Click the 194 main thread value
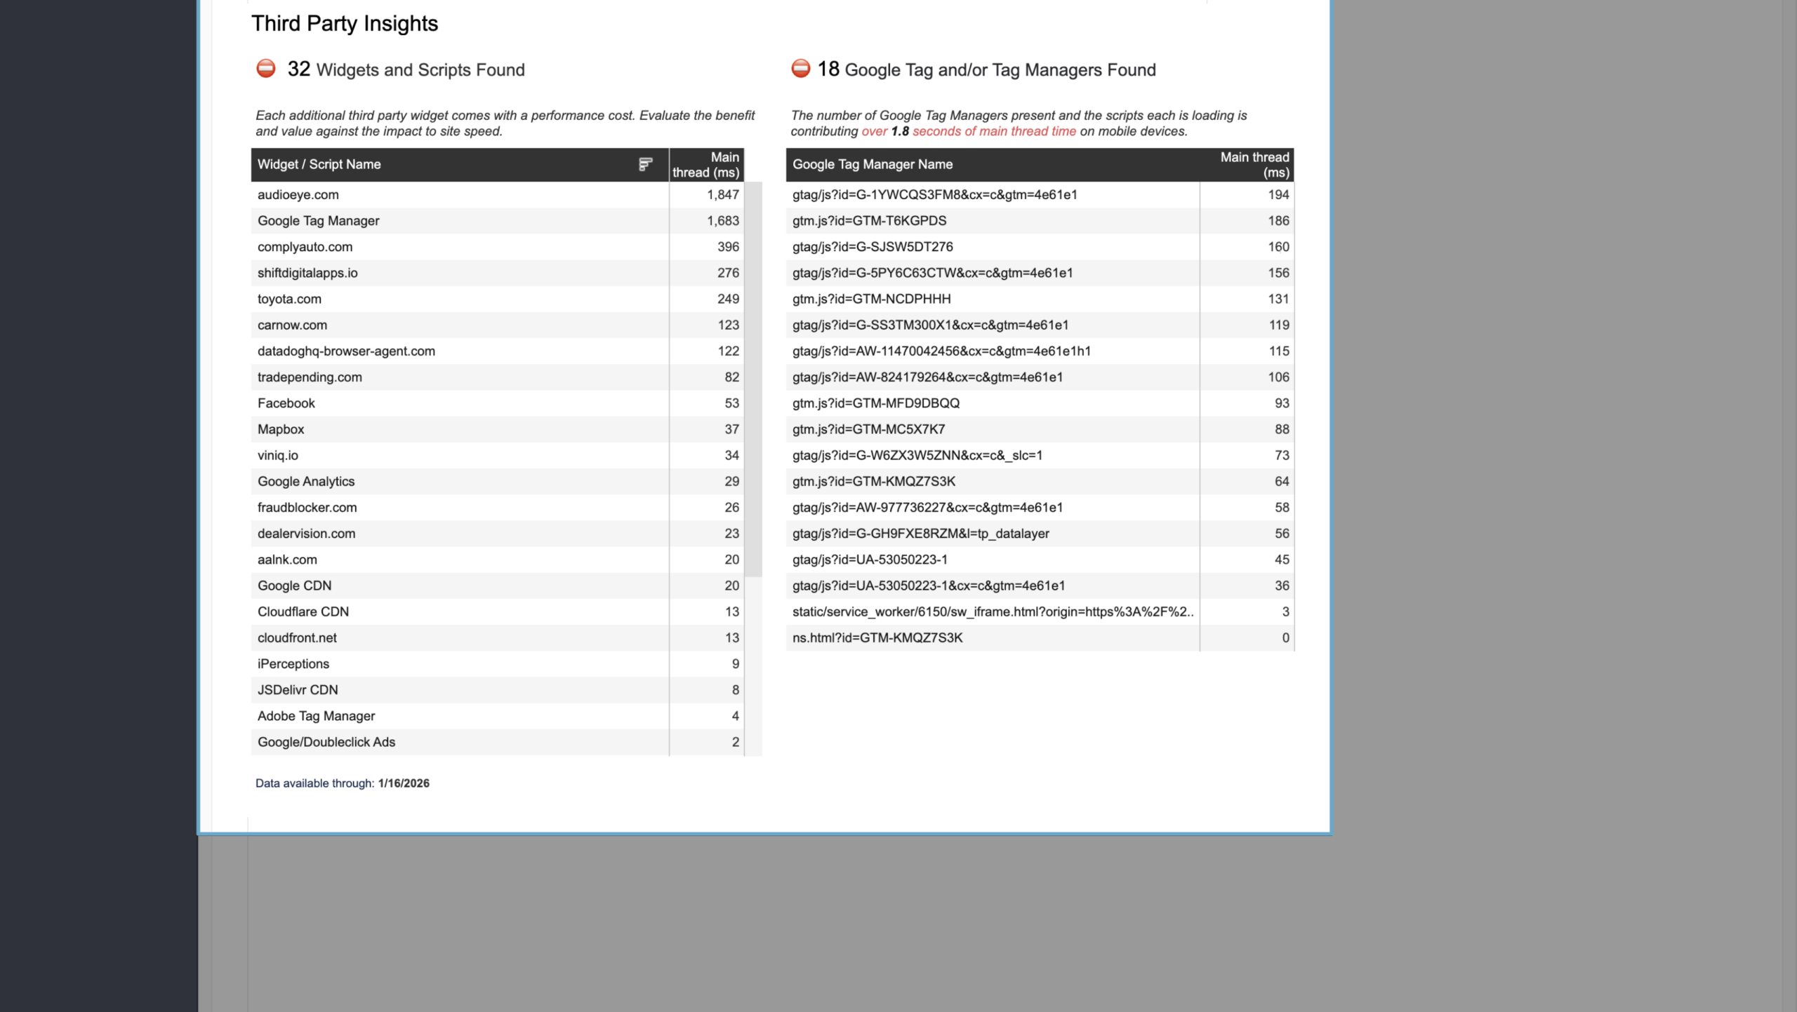Viewport: 1797px width, 1012px height. click(x=1278, y=195)
